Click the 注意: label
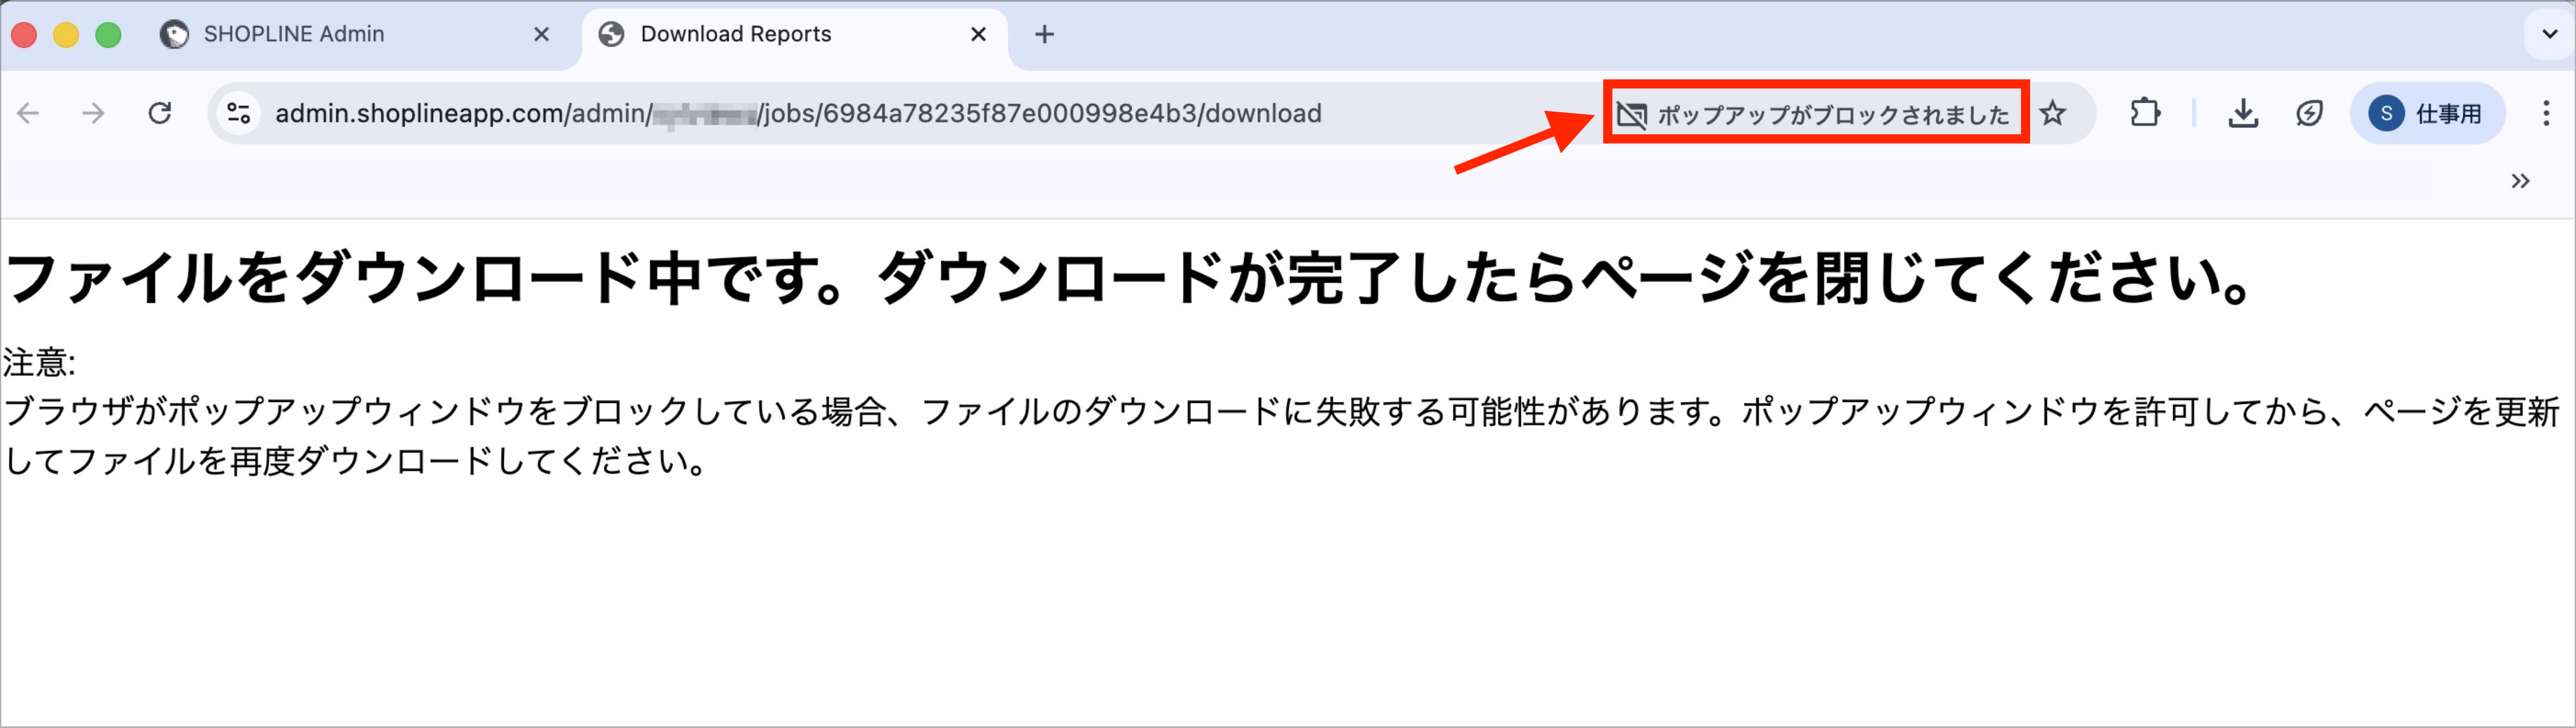The height and width of the screenshot is (728, 2576). point(39,362)
